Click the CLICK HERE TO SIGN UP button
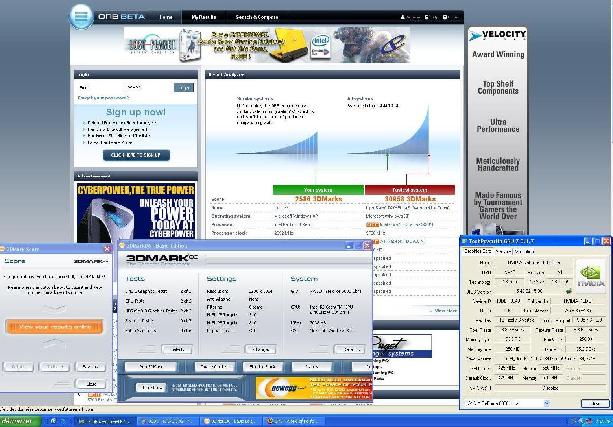Screen dimensions: 613x427 tap(136, 155)
